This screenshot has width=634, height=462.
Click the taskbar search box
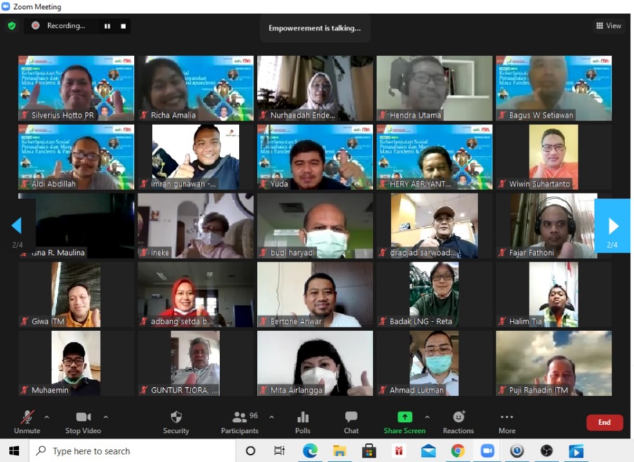coord(133,450)
